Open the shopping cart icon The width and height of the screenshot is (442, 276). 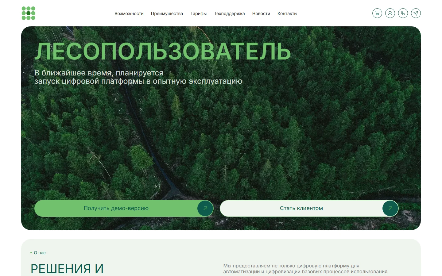(377, 13)
